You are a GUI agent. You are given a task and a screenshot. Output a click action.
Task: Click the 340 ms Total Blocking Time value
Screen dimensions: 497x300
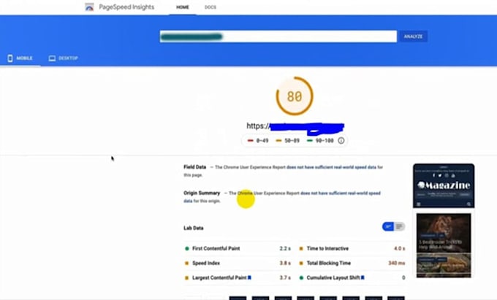pos(397,263)
